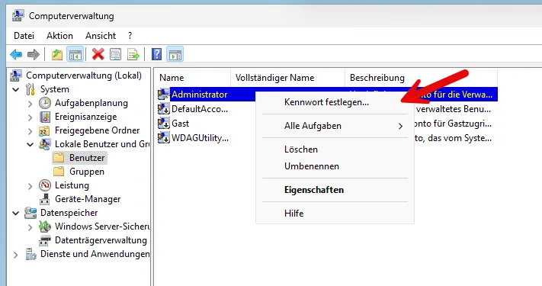542x286 pixels.
Task: Collapse Lokale Benutzer und Gruppen node
Action: [30, 145]
